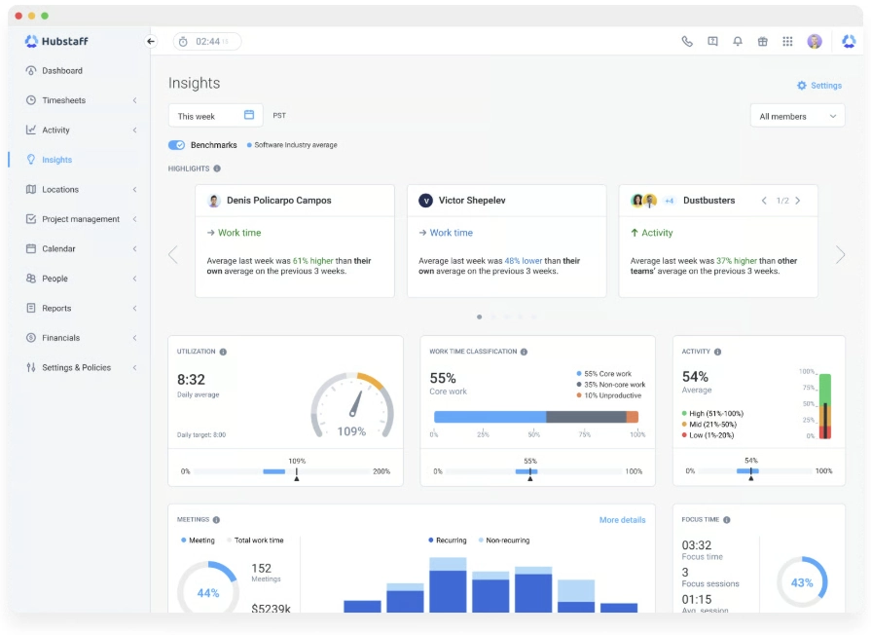
Task: Open People menu item
Action: tap(55, 278)
